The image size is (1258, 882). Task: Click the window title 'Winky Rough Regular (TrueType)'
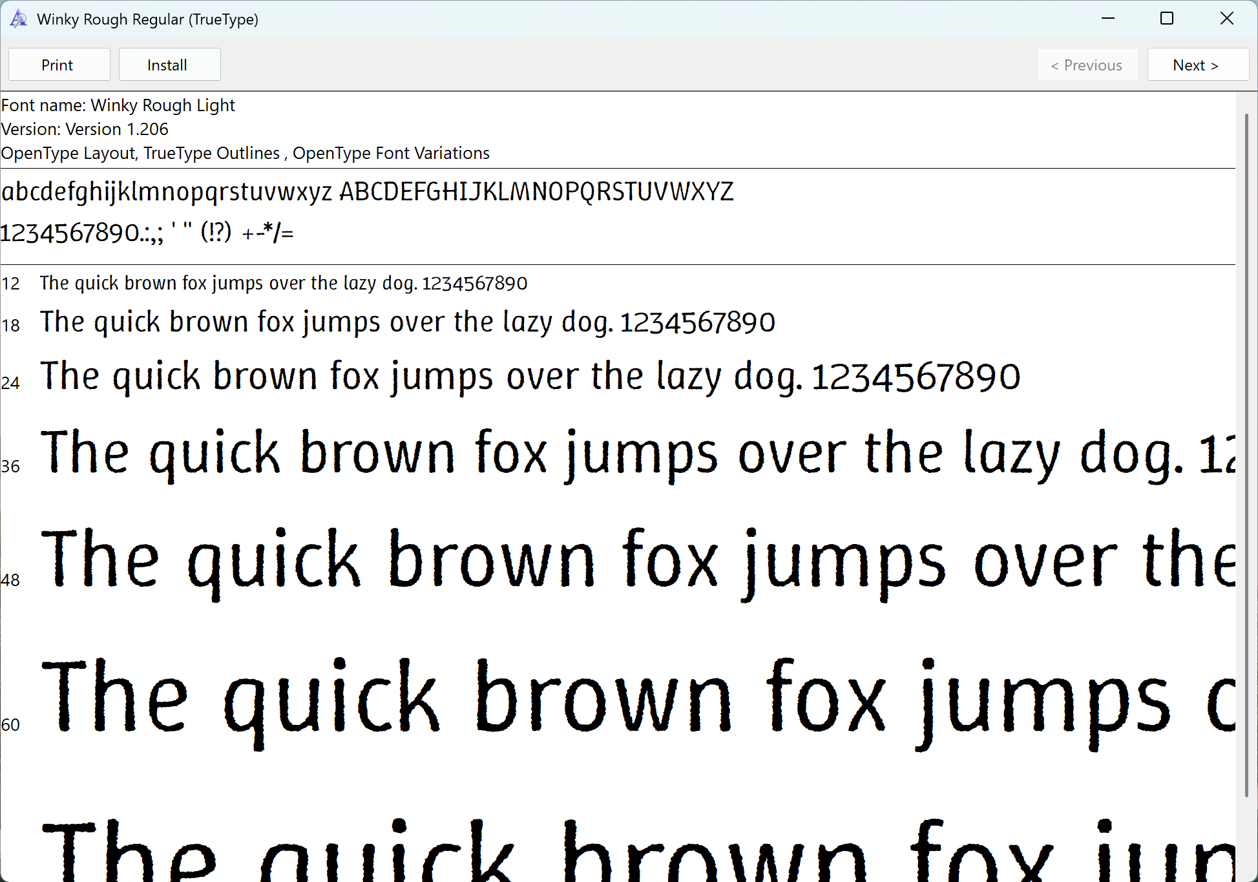click(x=147, y=19)
